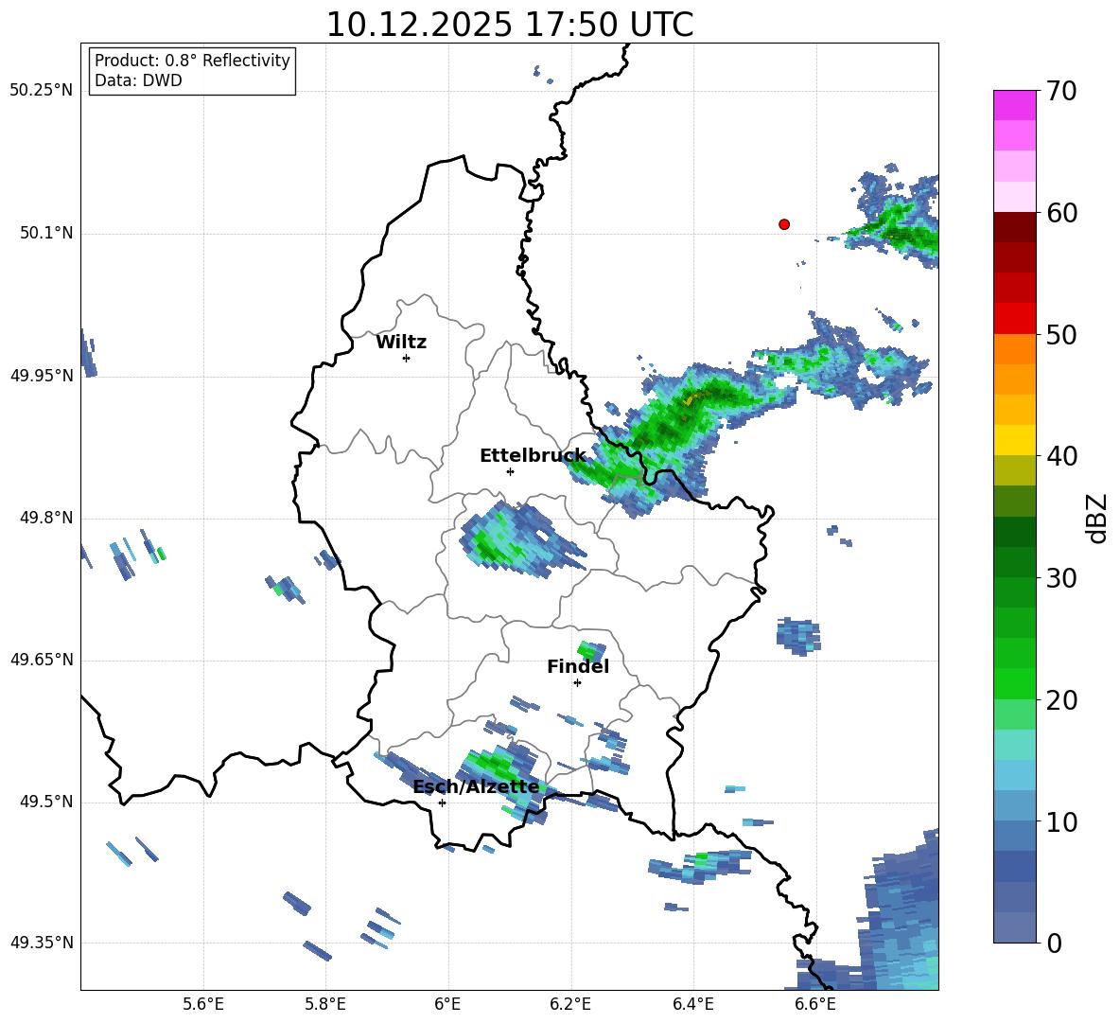Click the 6.4°E longitude label
This screenshot has width=1120, height=1023.
coord(692,1004)
